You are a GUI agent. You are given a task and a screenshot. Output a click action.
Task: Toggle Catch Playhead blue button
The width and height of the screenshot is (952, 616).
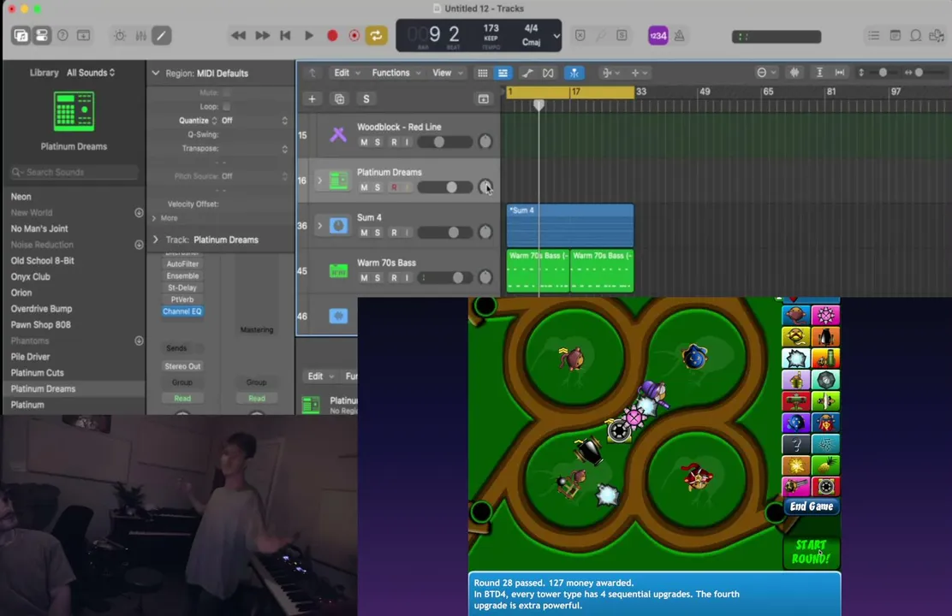point(574,73)
